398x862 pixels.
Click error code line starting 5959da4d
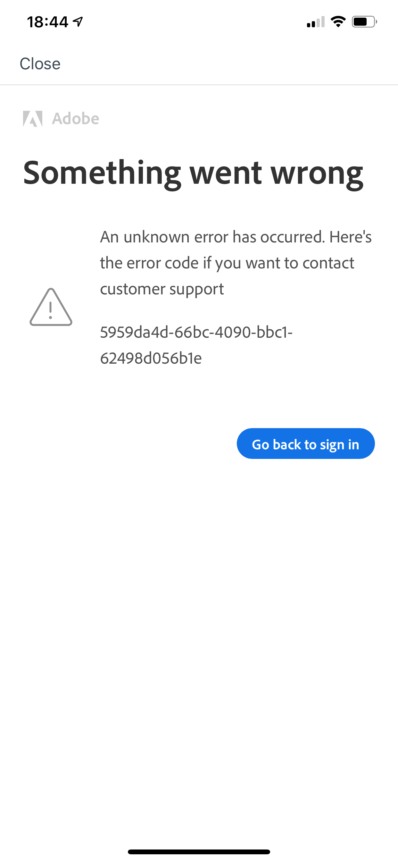pyautogui.click(x=196, y=332)
